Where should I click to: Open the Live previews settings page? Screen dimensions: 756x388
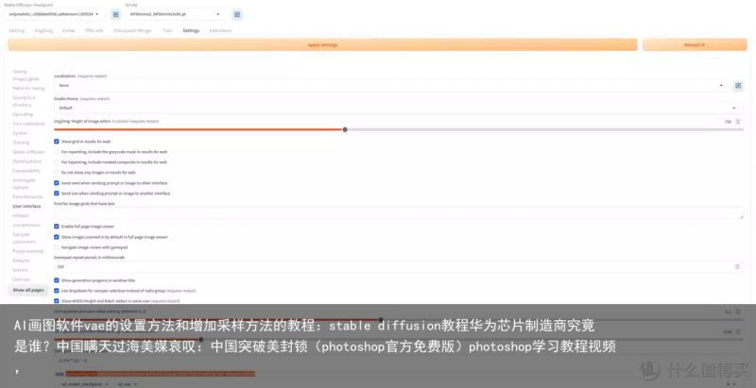coord(26,225)
